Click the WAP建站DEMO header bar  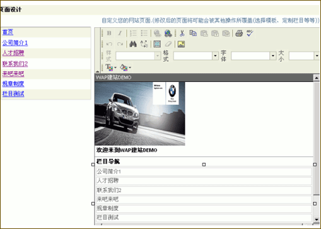(204, 78)
